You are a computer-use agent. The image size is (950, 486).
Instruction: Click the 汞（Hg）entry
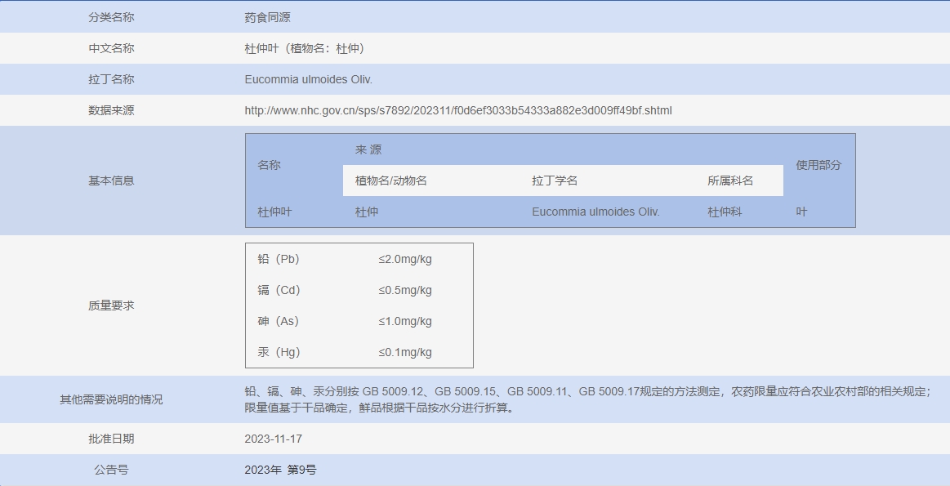pyautogui.click(x=279, y=352)
